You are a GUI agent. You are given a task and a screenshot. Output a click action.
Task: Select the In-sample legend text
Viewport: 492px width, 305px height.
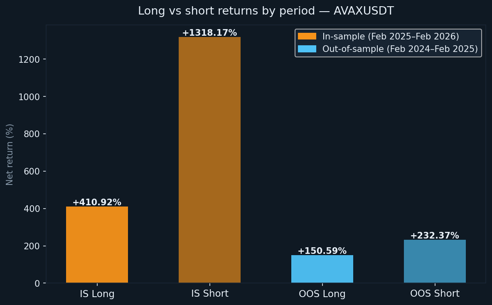click(x=391, y=37)
